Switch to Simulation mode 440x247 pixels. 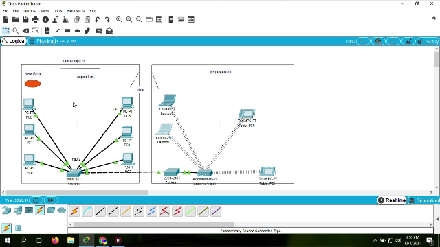423,200
